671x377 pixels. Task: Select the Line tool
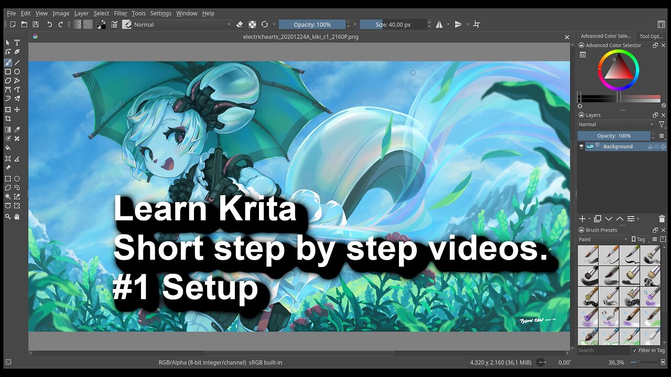point(17,62)
